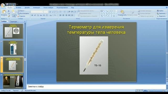Open the Показ слайдов ribbon tab
168x94 pixels.
[x=48, y=8]
